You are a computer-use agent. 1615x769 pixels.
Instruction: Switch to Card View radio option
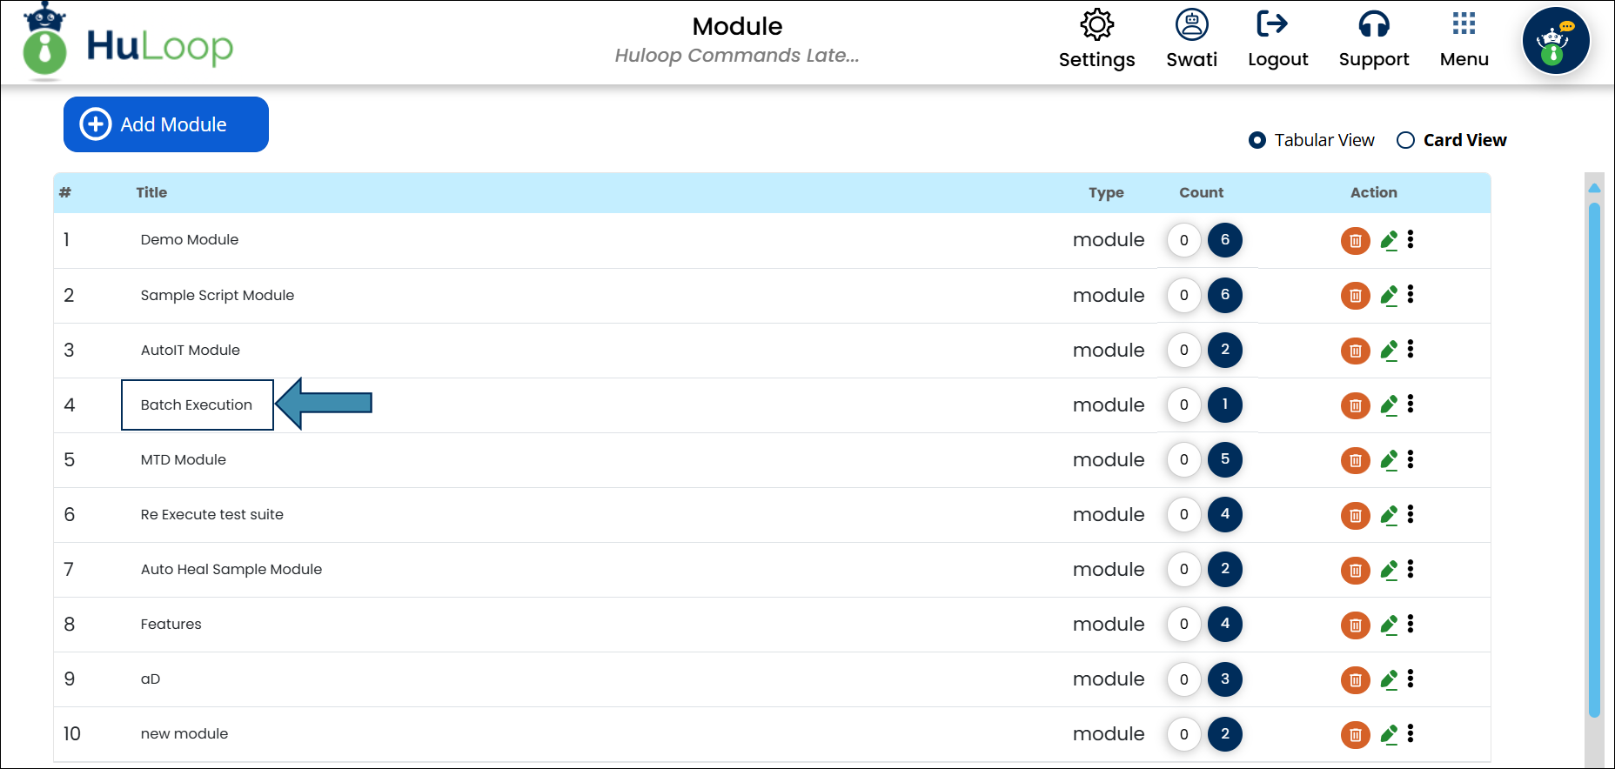(1405, 140)
